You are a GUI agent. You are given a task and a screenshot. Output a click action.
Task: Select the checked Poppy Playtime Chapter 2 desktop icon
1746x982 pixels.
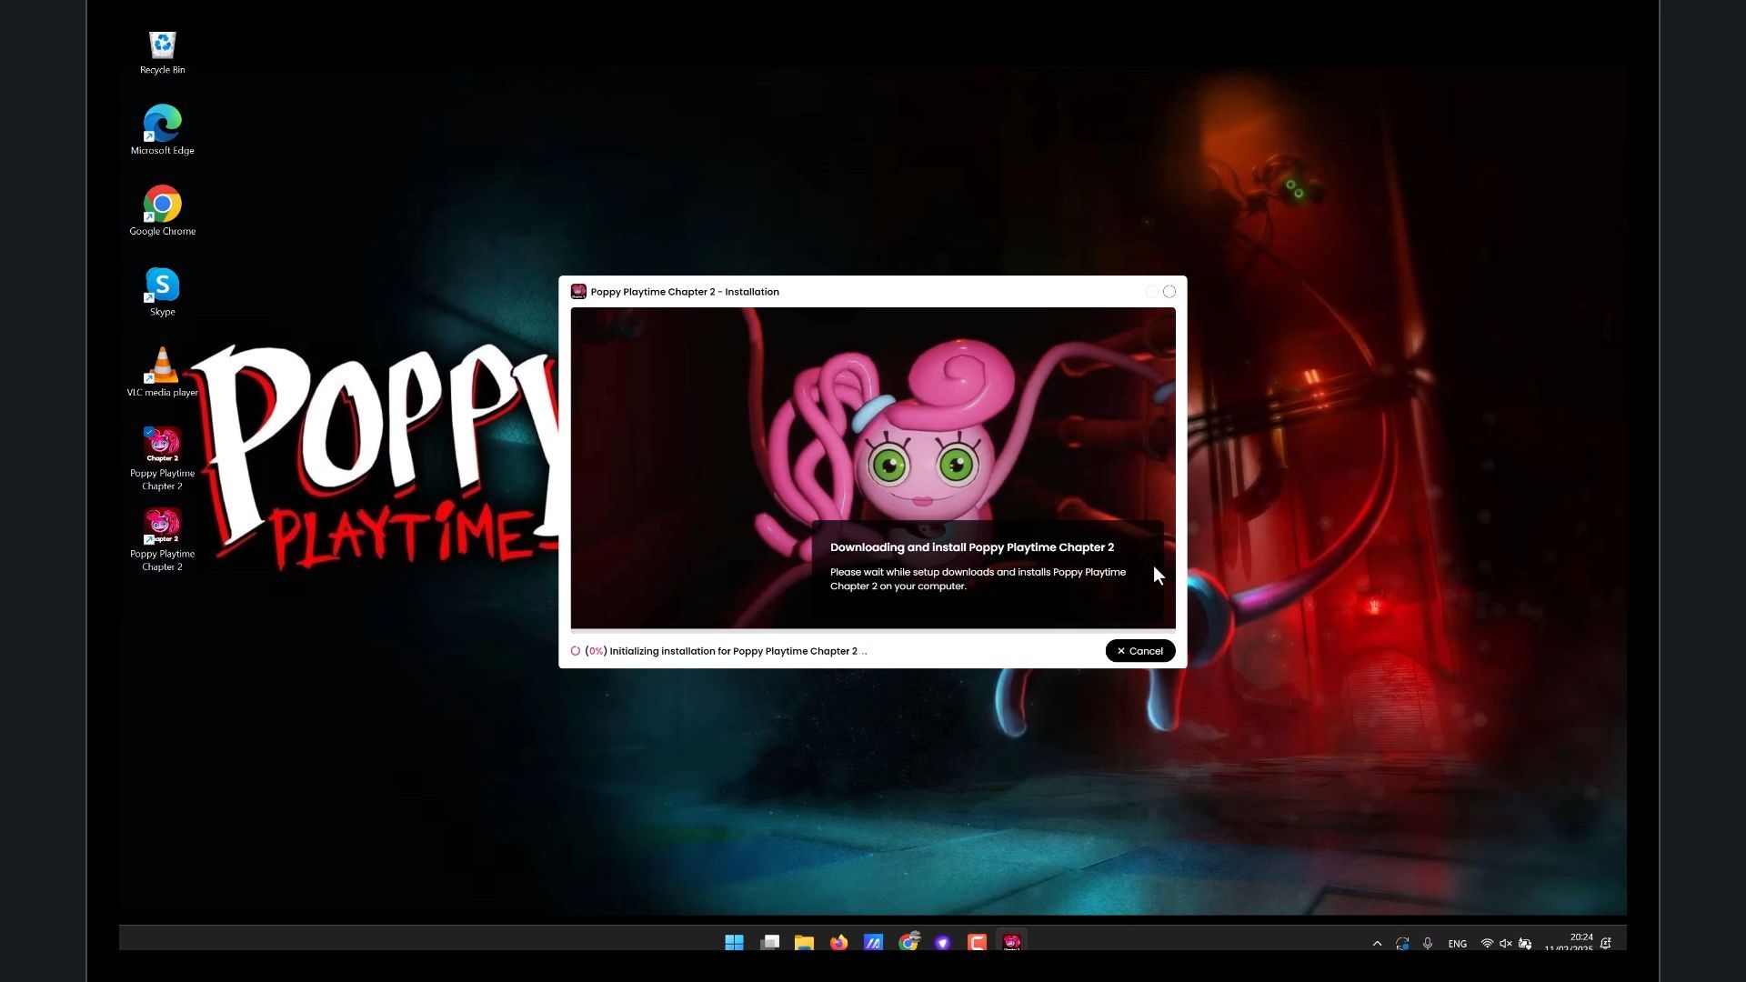162,459
